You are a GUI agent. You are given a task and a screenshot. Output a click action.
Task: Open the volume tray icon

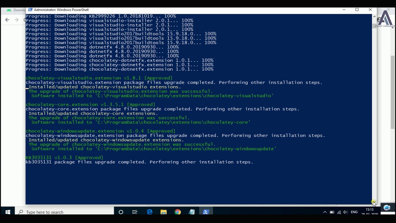coord(346,212)
